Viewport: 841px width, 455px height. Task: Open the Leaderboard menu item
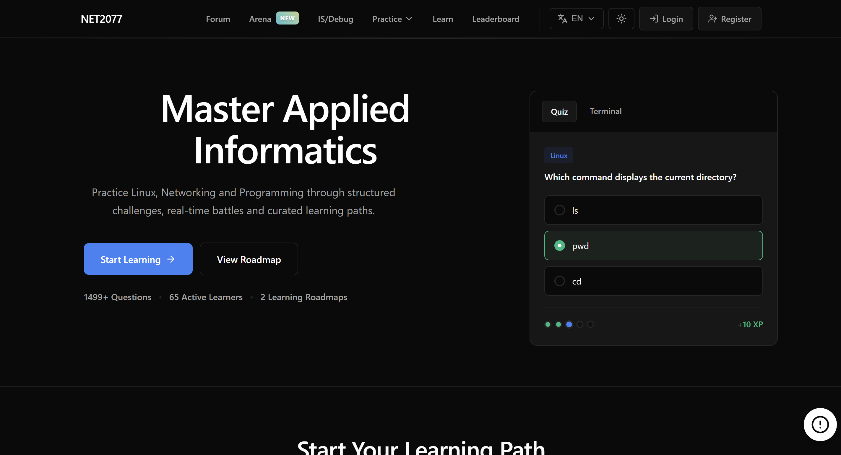pos(495,19)
